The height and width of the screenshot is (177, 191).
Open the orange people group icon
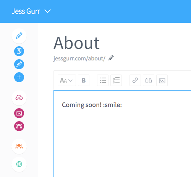tap(19, 146)
